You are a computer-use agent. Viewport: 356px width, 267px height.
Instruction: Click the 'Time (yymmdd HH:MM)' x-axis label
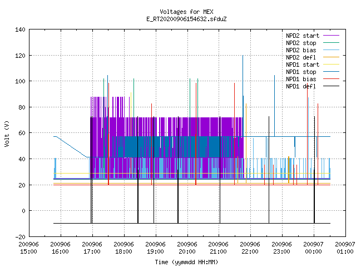(x=186, y=262)
